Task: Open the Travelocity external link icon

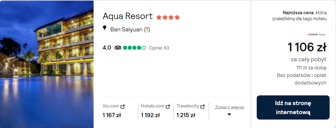Action: coord(203,107)
